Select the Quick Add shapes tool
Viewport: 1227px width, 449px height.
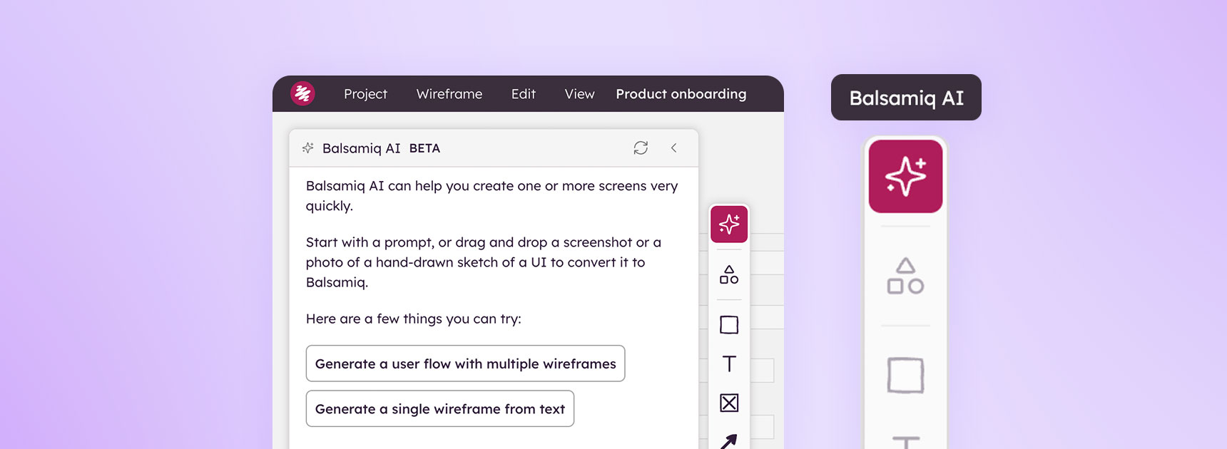coord(728,277)
